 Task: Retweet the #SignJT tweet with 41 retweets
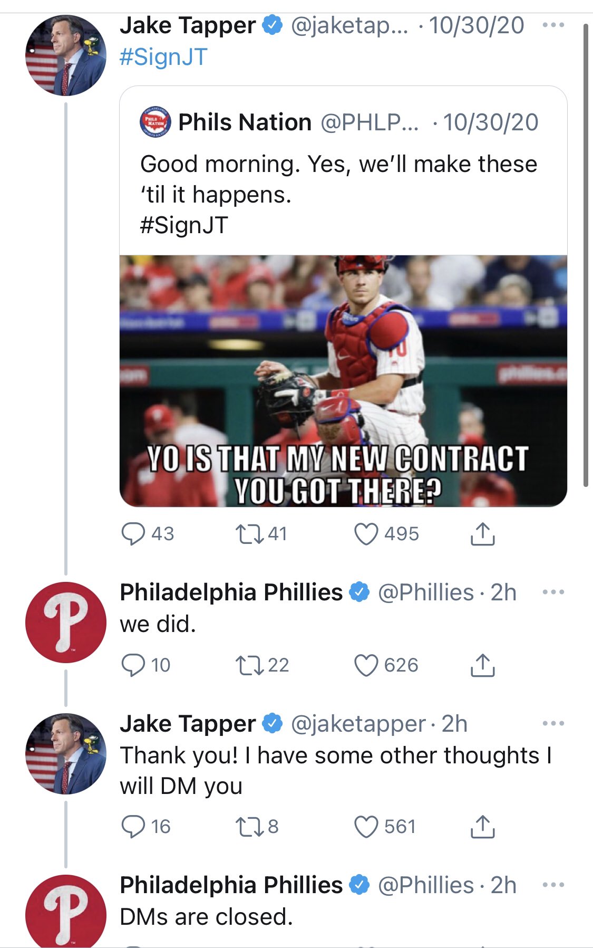point(249,533)
